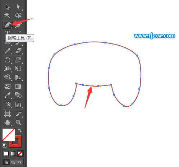Select the Zoom magnifier tool

[x=18, y=122]
